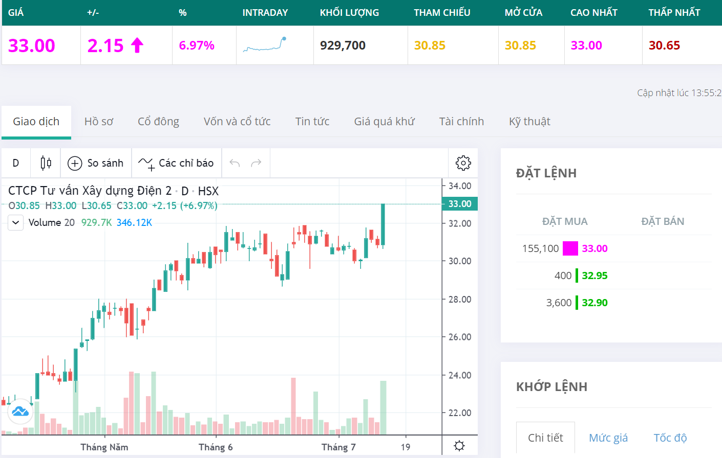This screenshot has height=458, width=722.
Task: Open the Tin tức tab
Action: (x=312, y=122)
